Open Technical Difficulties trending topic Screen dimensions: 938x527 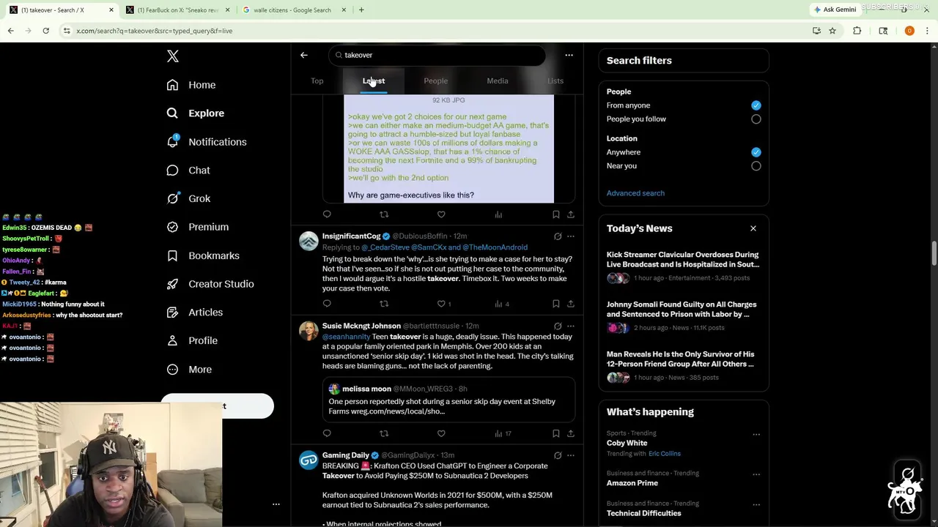coord(643,513)
